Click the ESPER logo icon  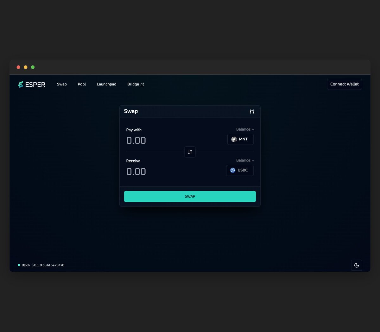(20, 84)
